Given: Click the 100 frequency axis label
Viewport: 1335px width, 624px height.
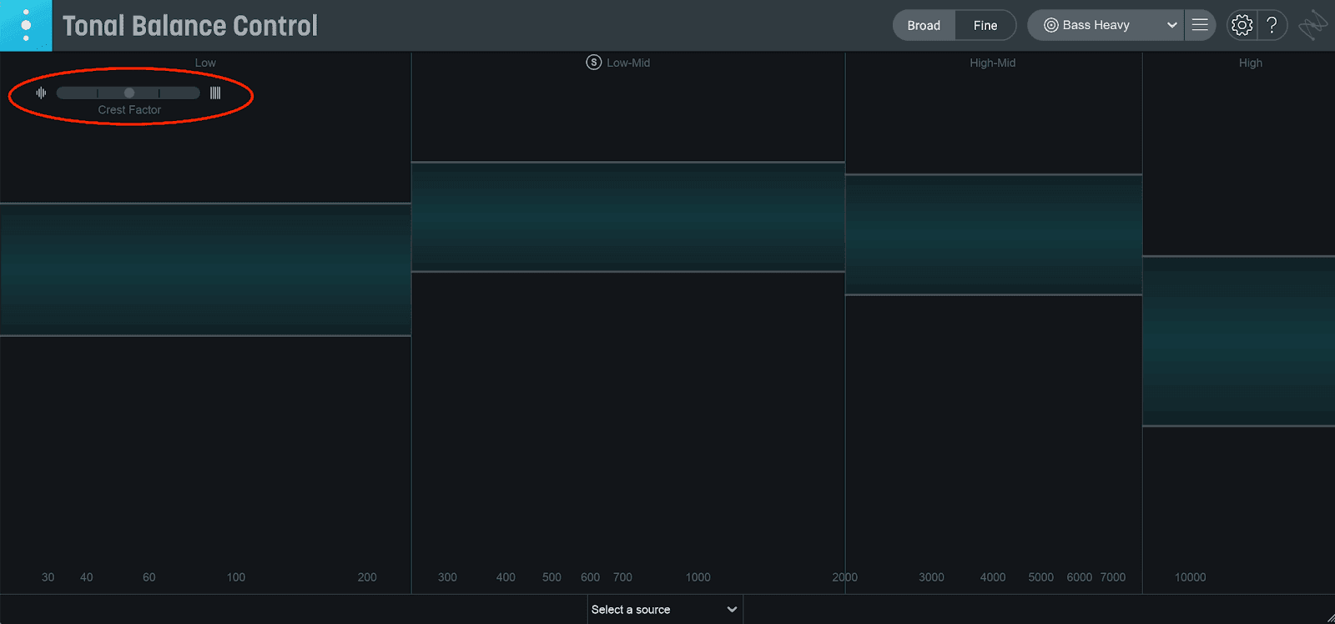Looking at the screenshot, I should click(236, 577).
